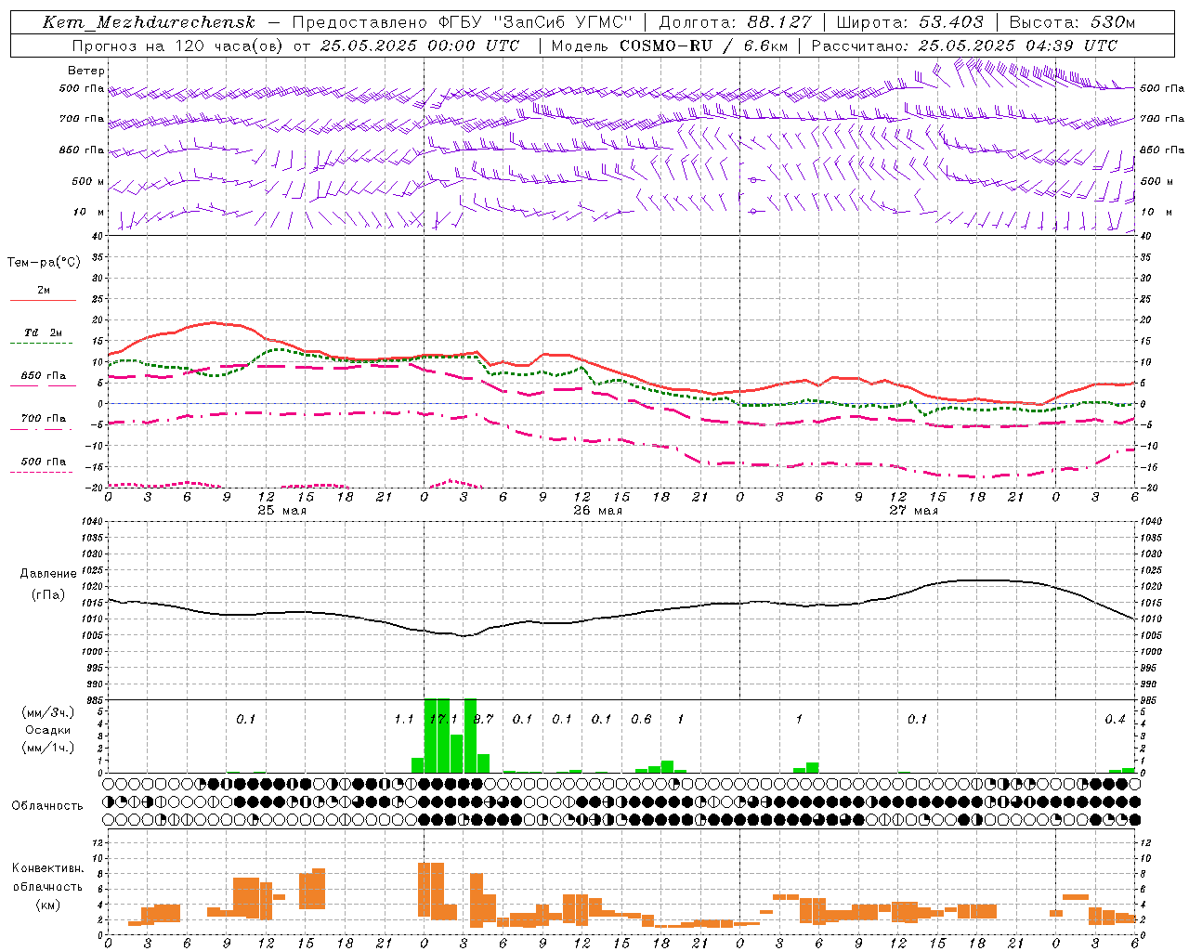Click the 'Ветер' wind panel label
The height and width of the screenshot is (951, 1189).
pos(86,71)
